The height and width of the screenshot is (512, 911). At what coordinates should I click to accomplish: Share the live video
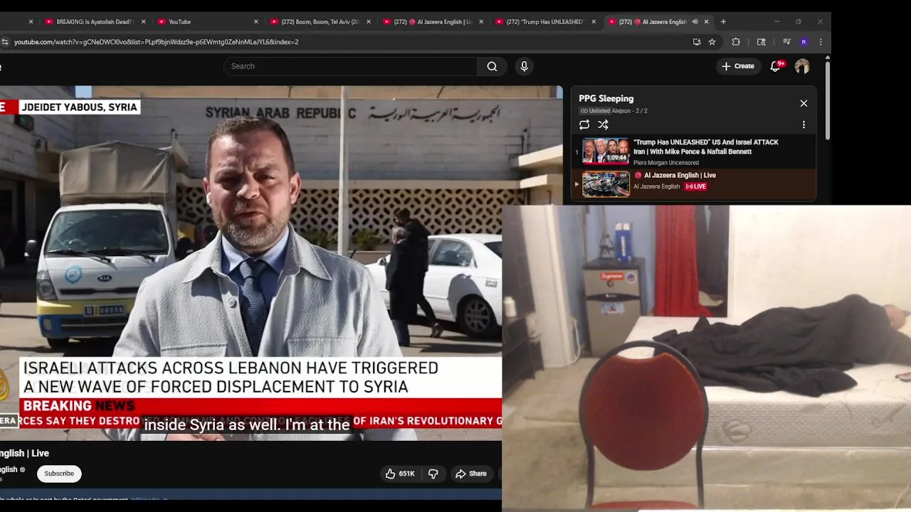[471, 474]
